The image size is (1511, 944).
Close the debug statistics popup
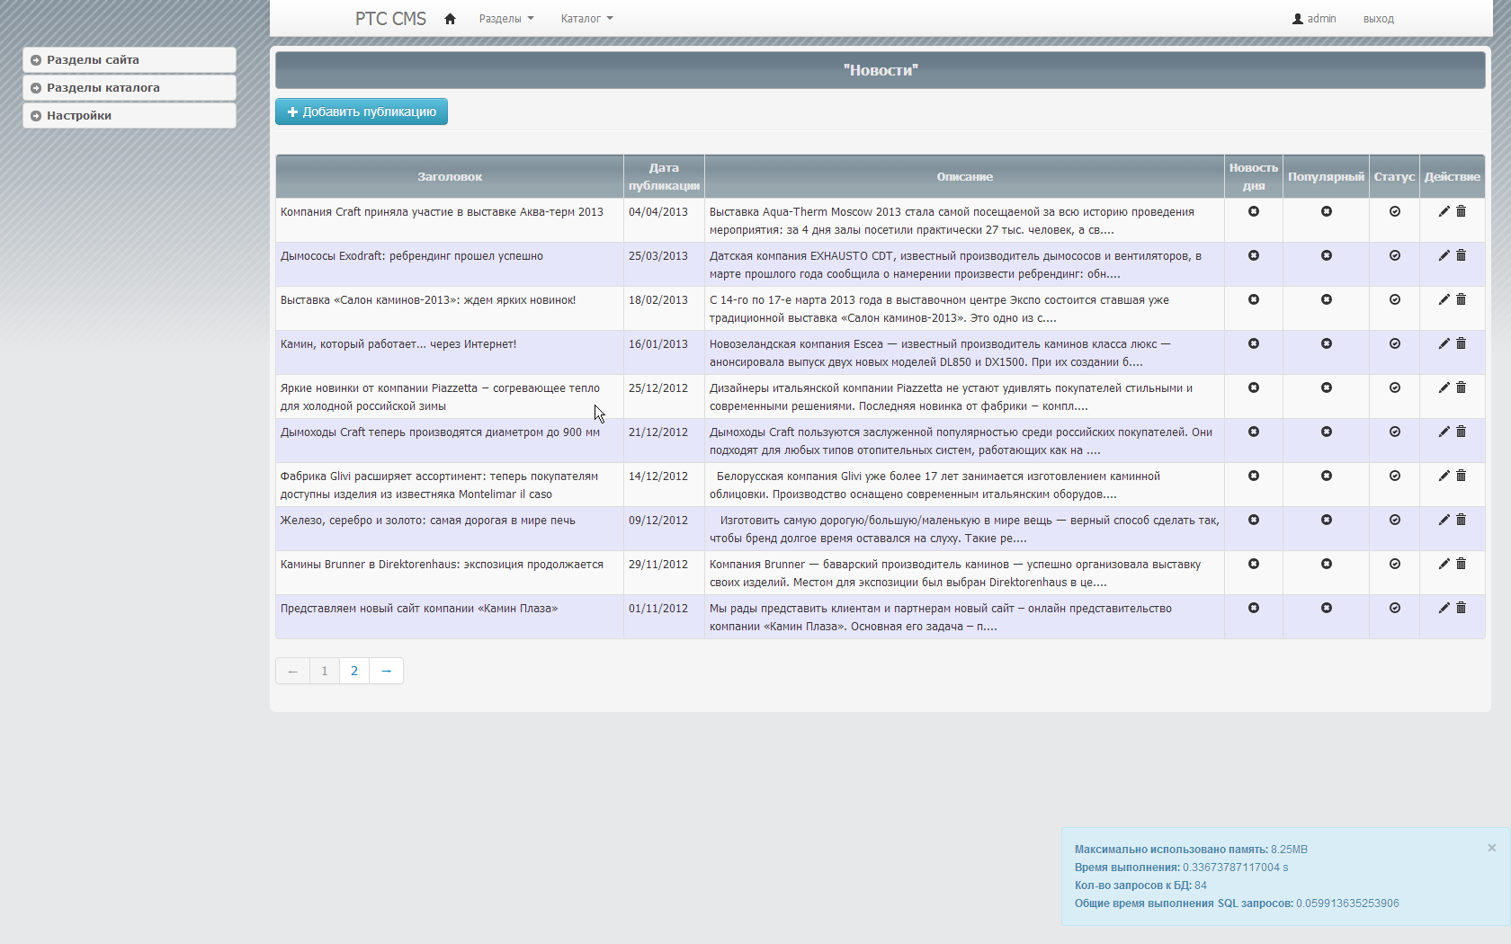click(1491, 848)
